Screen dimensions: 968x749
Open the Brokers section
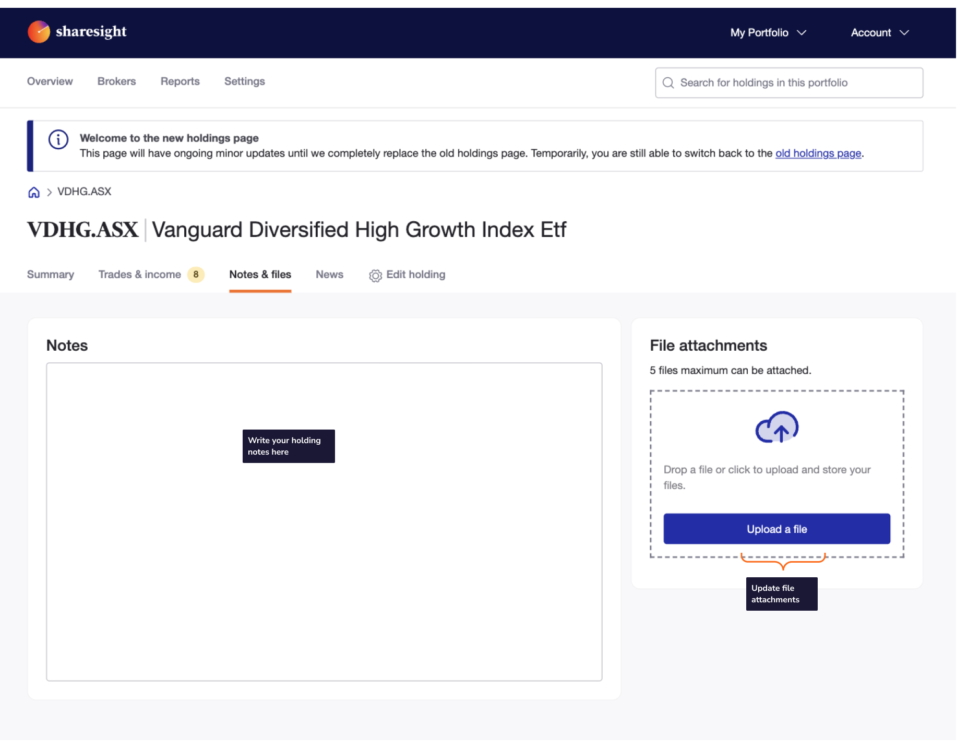point(116,81)
